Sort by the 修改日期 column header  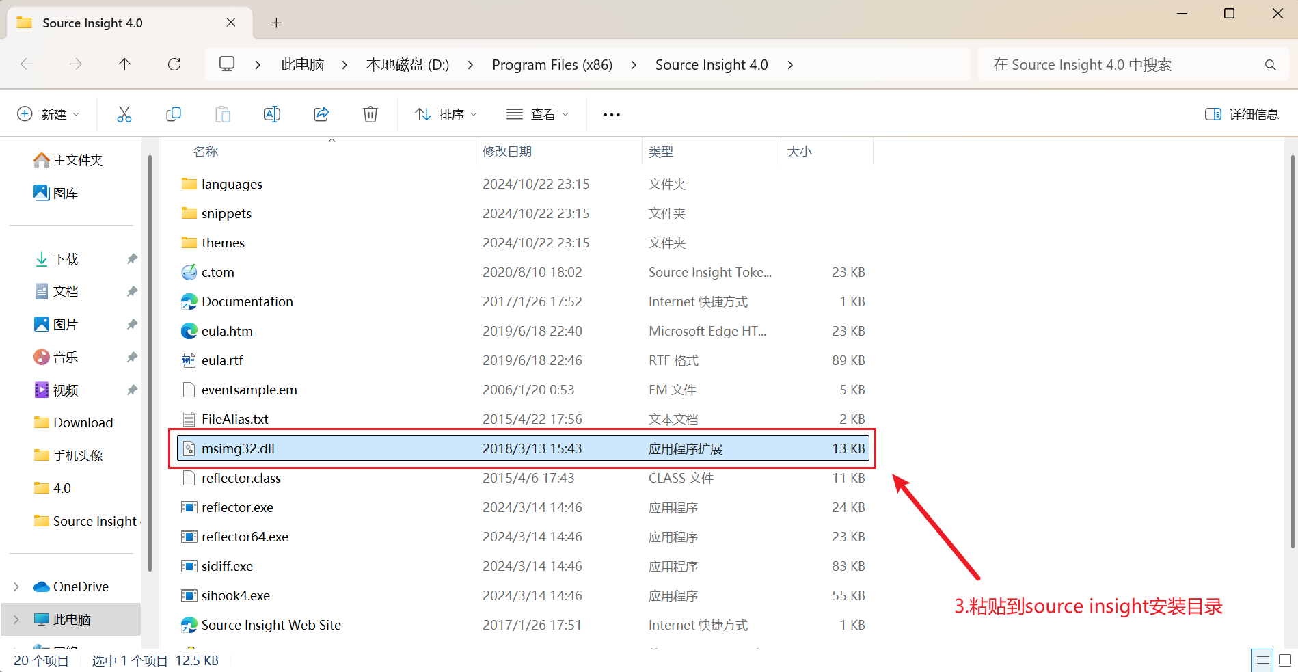tap(507, 152)
